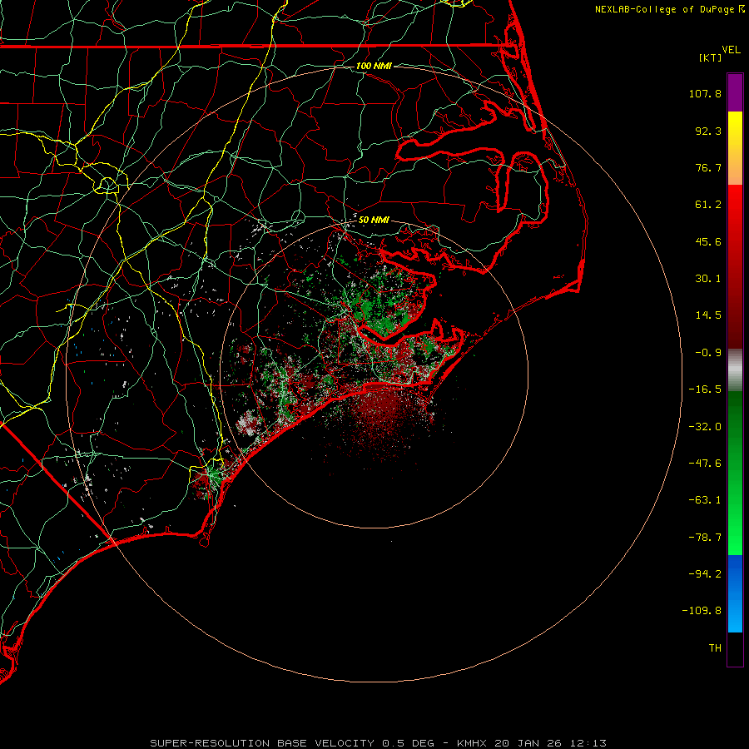749x749 pixels.
Task: Click the -16.5 legend value
Action: tap(705, 389)
